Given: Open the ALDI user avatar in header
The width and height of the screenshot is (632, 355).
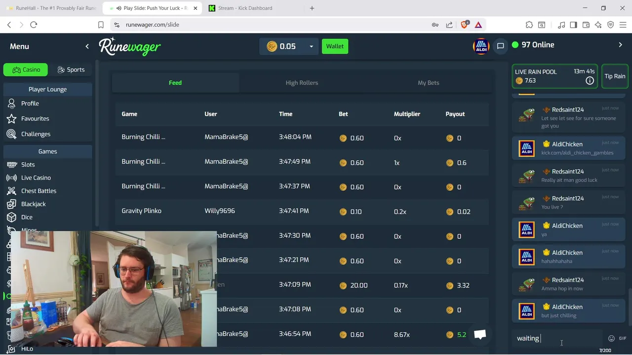Looking at the screenshot, I should click(x=481, y=46).
